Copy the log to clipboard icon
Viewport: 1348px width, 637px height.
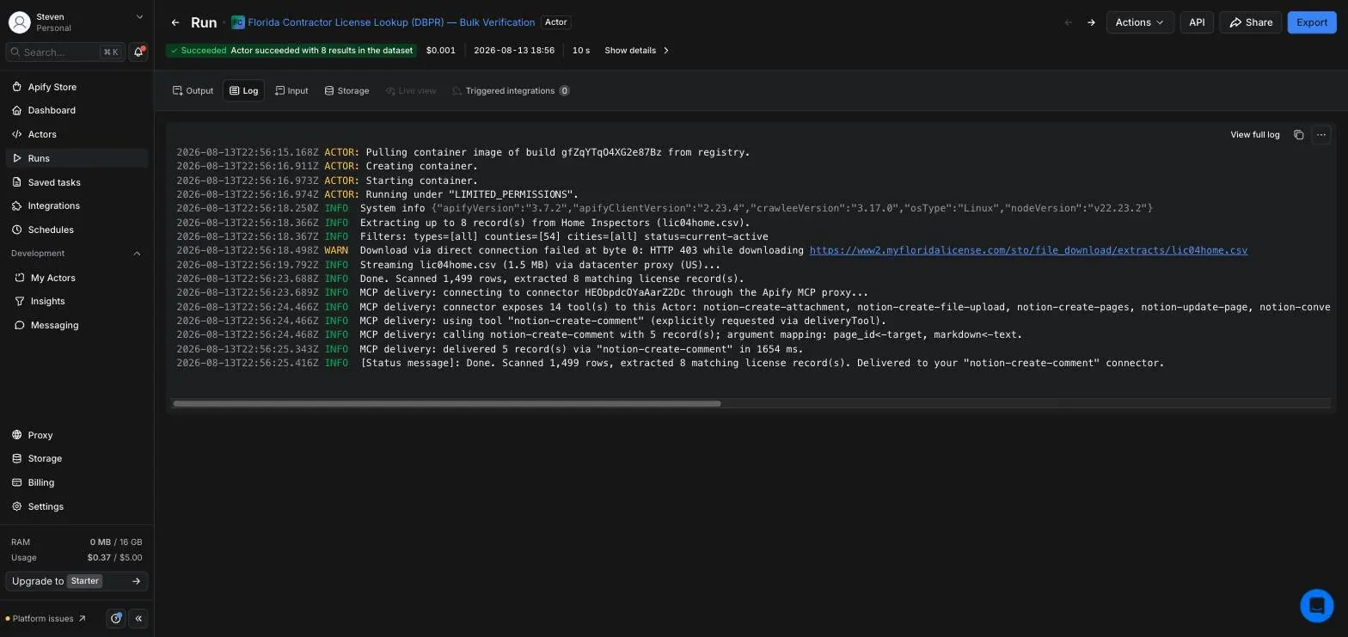pyautogui.click(x=1299, y=135)
